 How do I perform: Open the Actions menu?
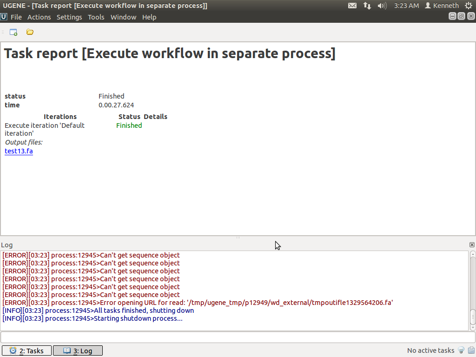(39, 17)
